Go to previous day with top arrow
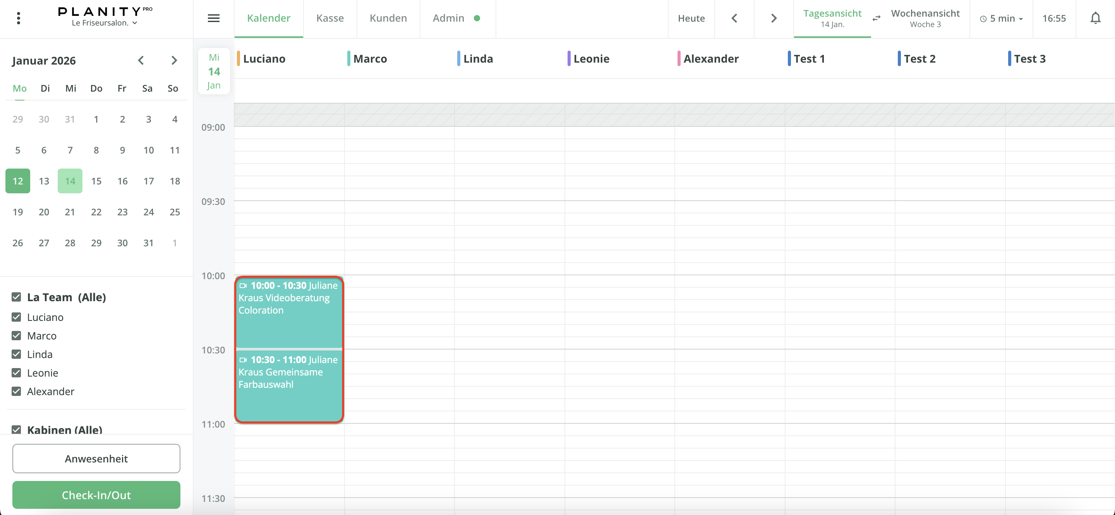The height and width of the screenshot is (515, 1115). click(734, 18)
